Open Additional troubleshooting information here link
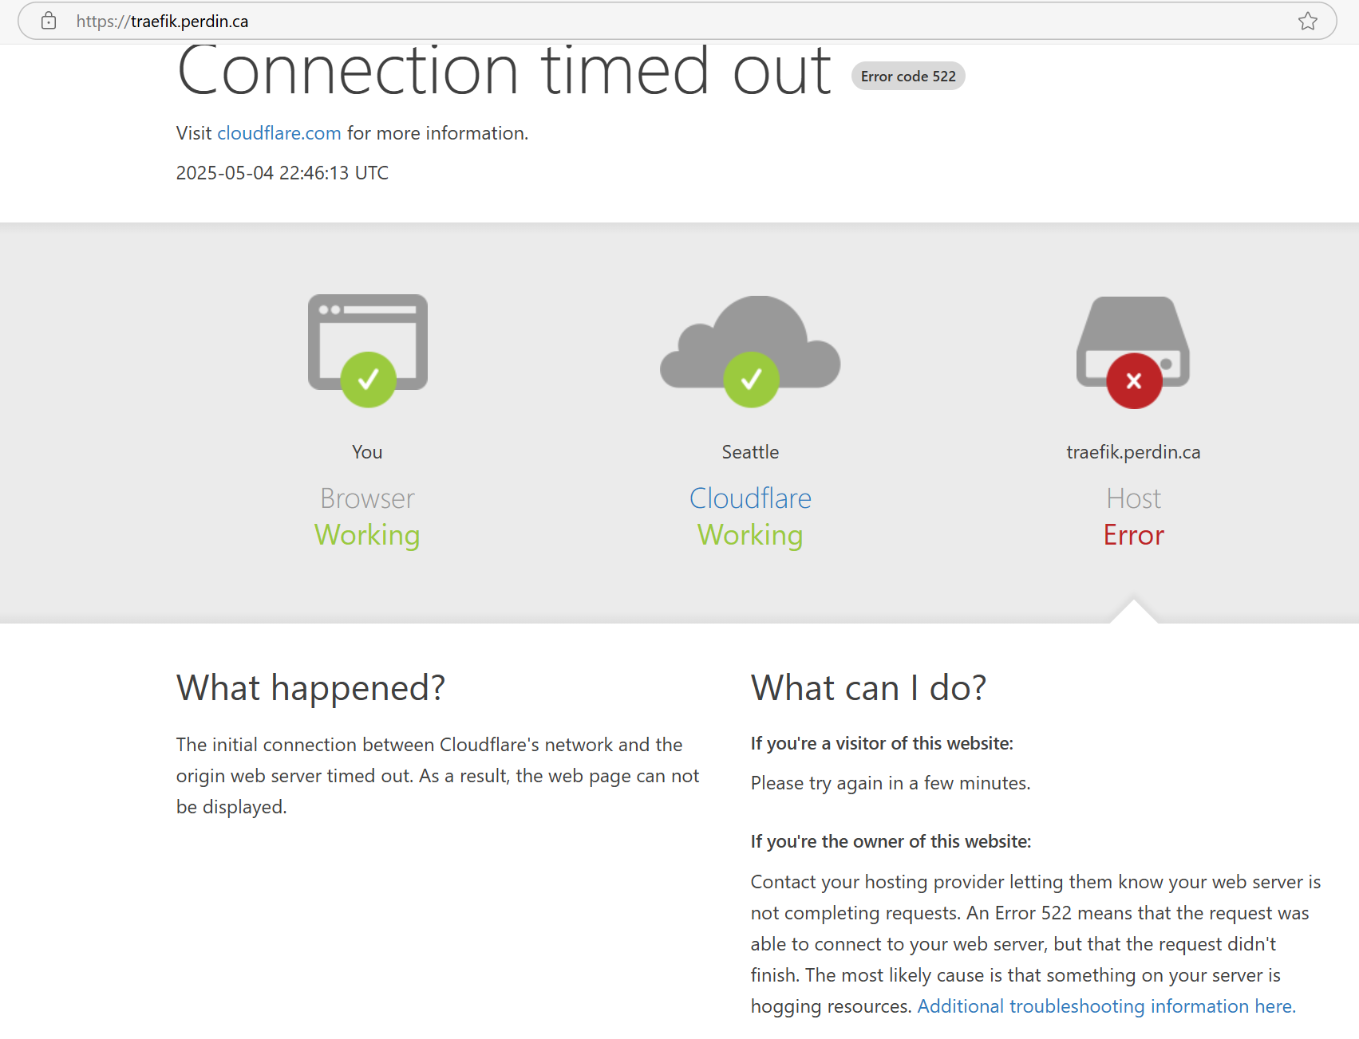The width and height of the screenshot is (1359, 1039). (1106, 1006)
